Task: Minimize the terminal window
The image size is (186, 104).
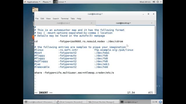Action: pyautogui.click(x=143, y=14)
